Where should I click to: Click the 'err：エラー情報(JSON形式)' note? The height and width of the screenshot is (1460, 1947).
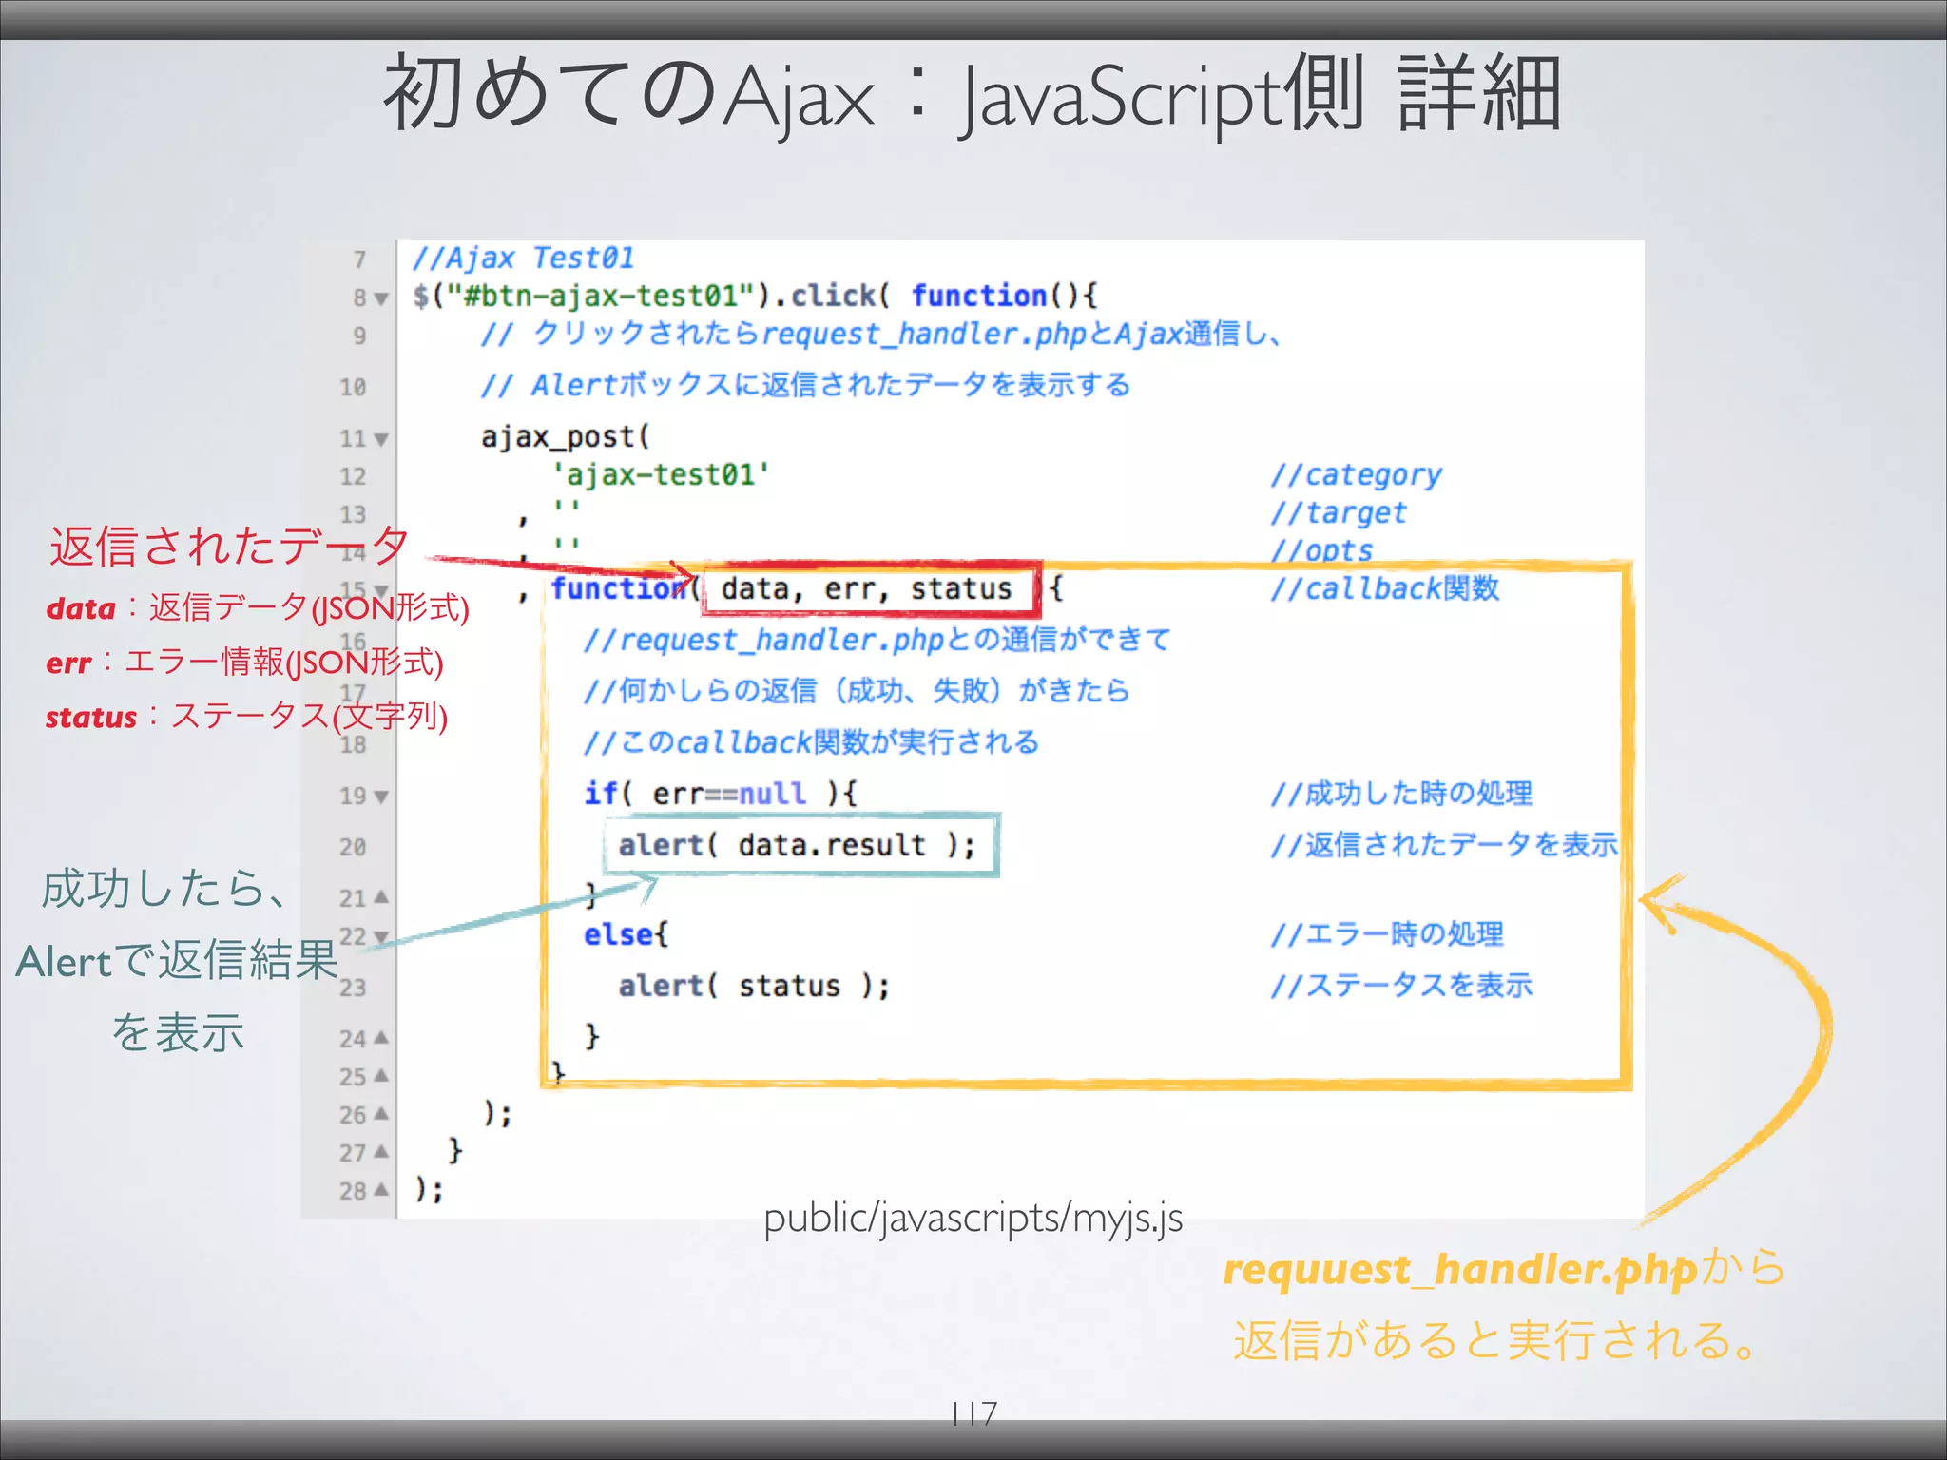click(244, 663)
